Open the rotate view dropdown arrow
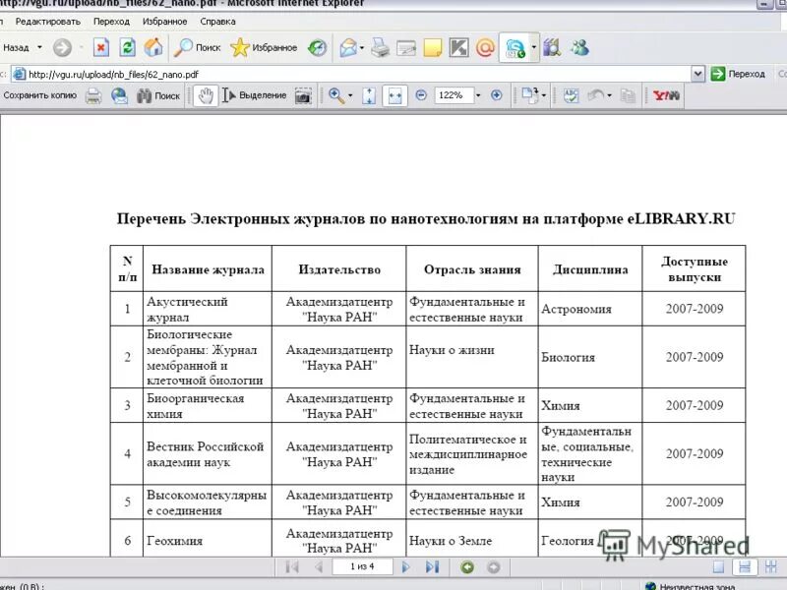Image resolution: width=787 pixels, height=590 pixels. [544, 95]
